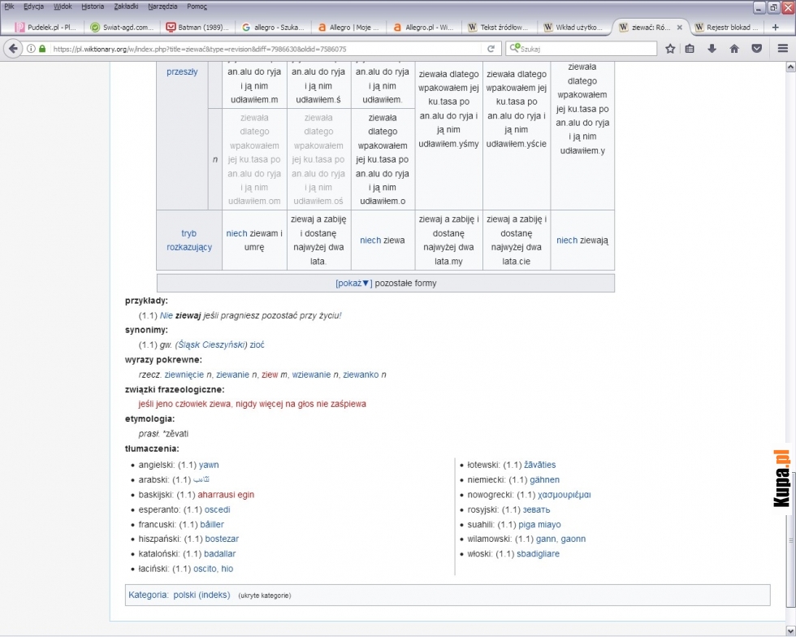The width and height of the screenshot is (796, 637).
Task: Click the padlock site security icon
Action: click(42, 49)
